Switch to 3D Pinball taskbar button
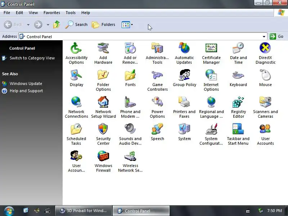This screenshot has height=216, width=288. [x=84, y=211]
